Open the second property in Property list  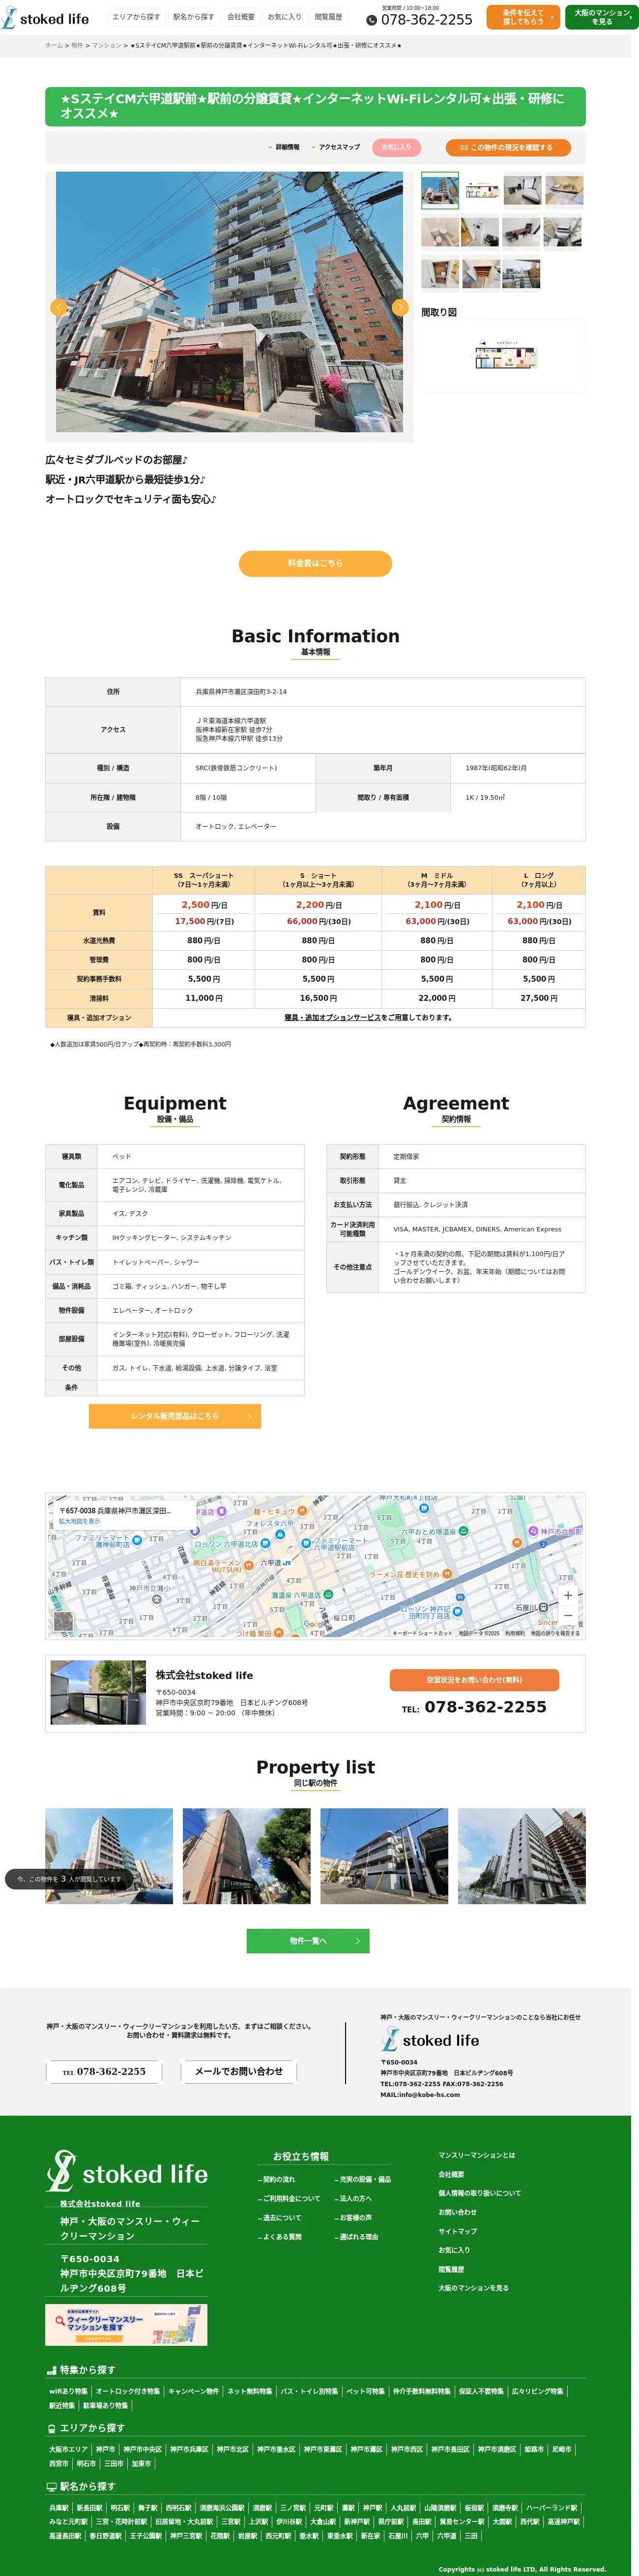(247, 1856)
